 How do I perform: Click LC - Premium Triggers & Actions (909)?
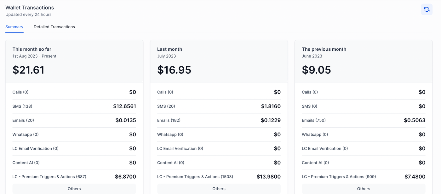pos(339,177)
